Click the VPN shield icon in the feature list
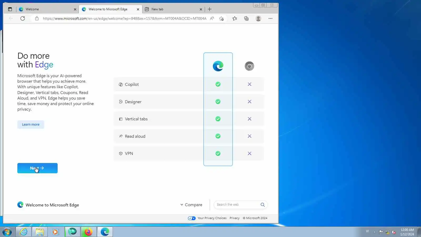Image resolution: width=421 pixels, height=237 pixels. pos(121,154)
